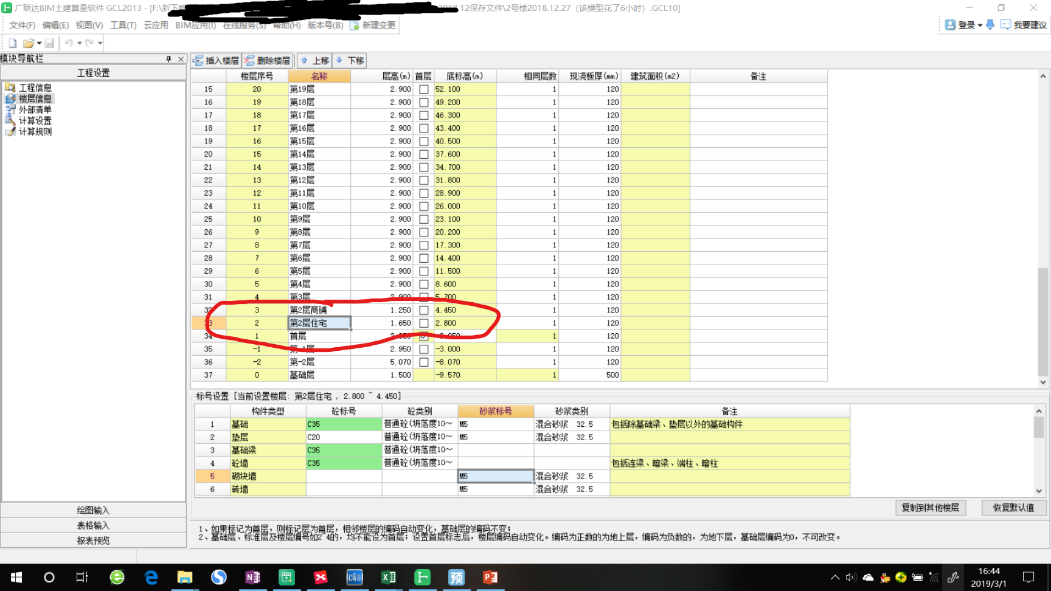The image size is (1051, 591).
Task: Click 恢复默认值 button
Action: pyautogui.click(x=1013, y=508)
